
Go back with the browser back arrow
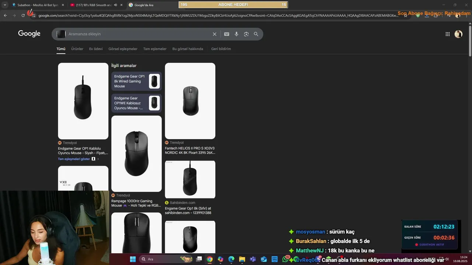coord(5,15)
